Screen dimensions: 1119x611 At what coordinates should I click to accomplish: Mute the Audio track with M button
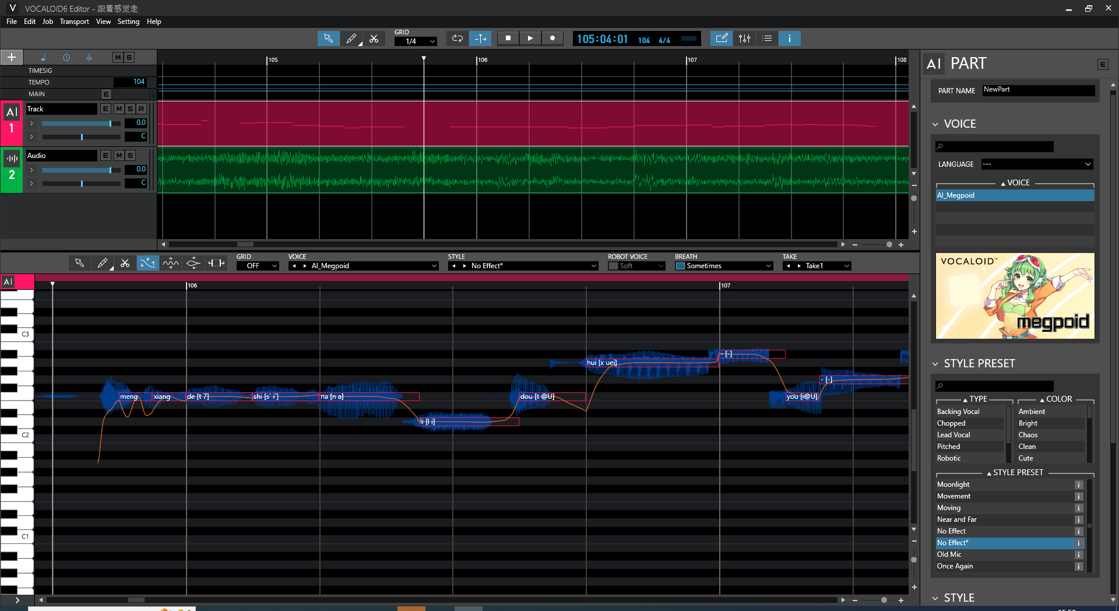[x=119, y=156]
